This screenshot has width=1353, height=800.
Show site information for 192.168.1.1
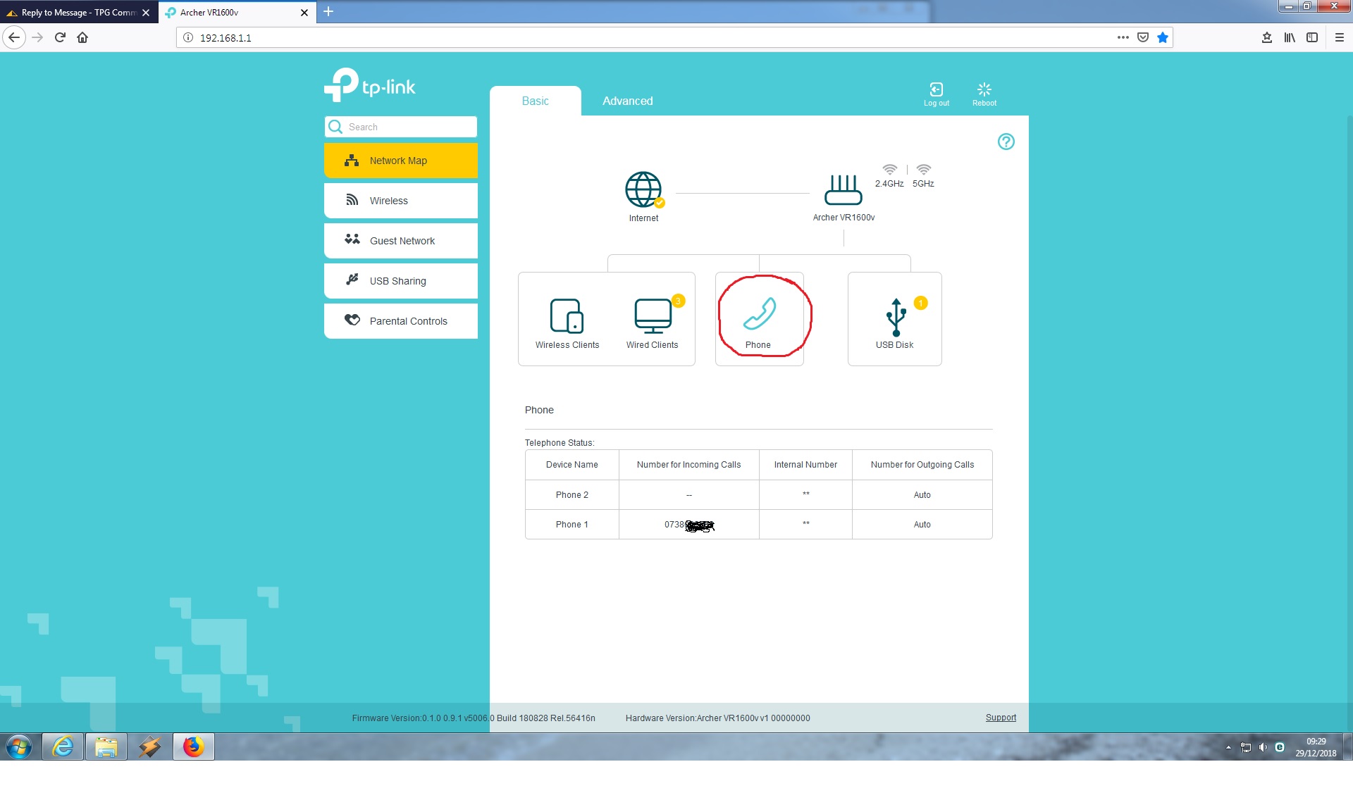(x=188, y=37)
